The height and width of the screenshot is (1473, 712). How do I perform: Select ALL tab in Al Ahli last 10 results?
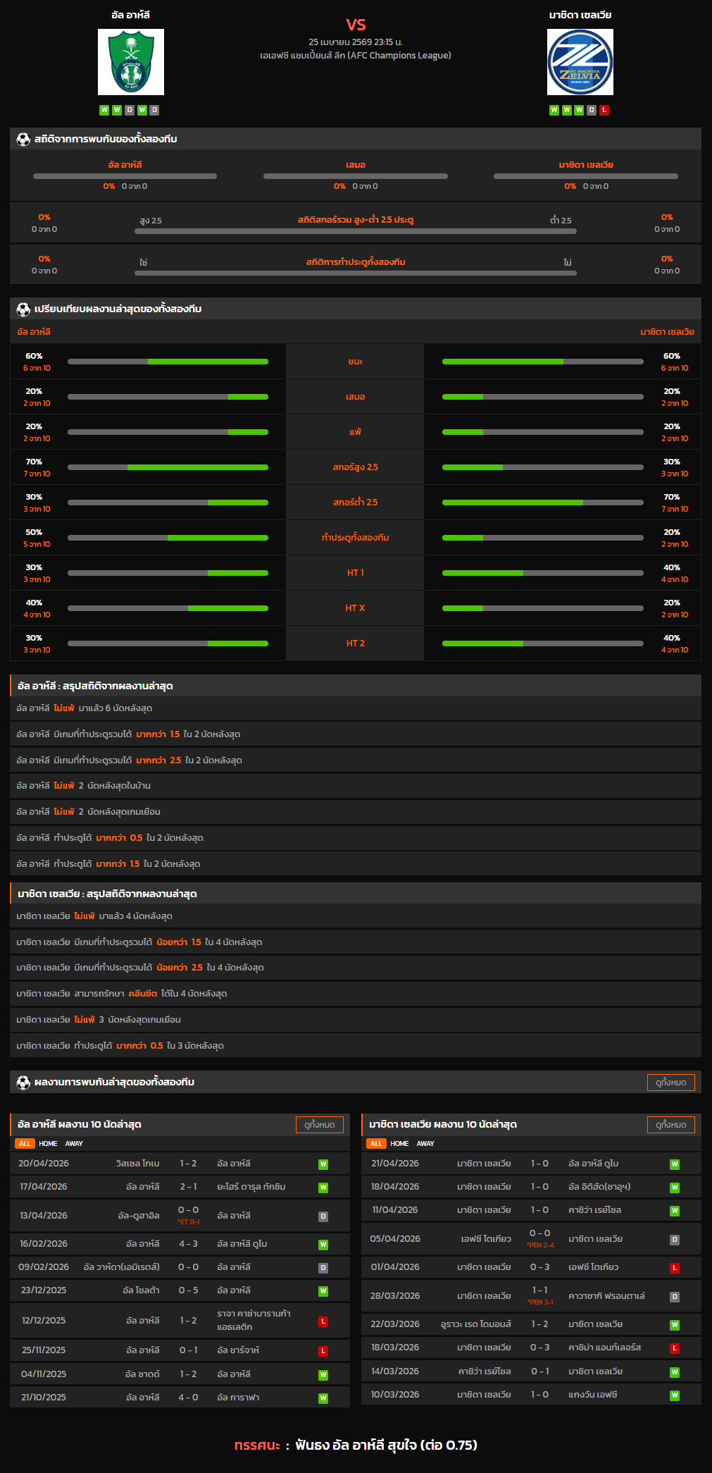tap(25, 1144)
